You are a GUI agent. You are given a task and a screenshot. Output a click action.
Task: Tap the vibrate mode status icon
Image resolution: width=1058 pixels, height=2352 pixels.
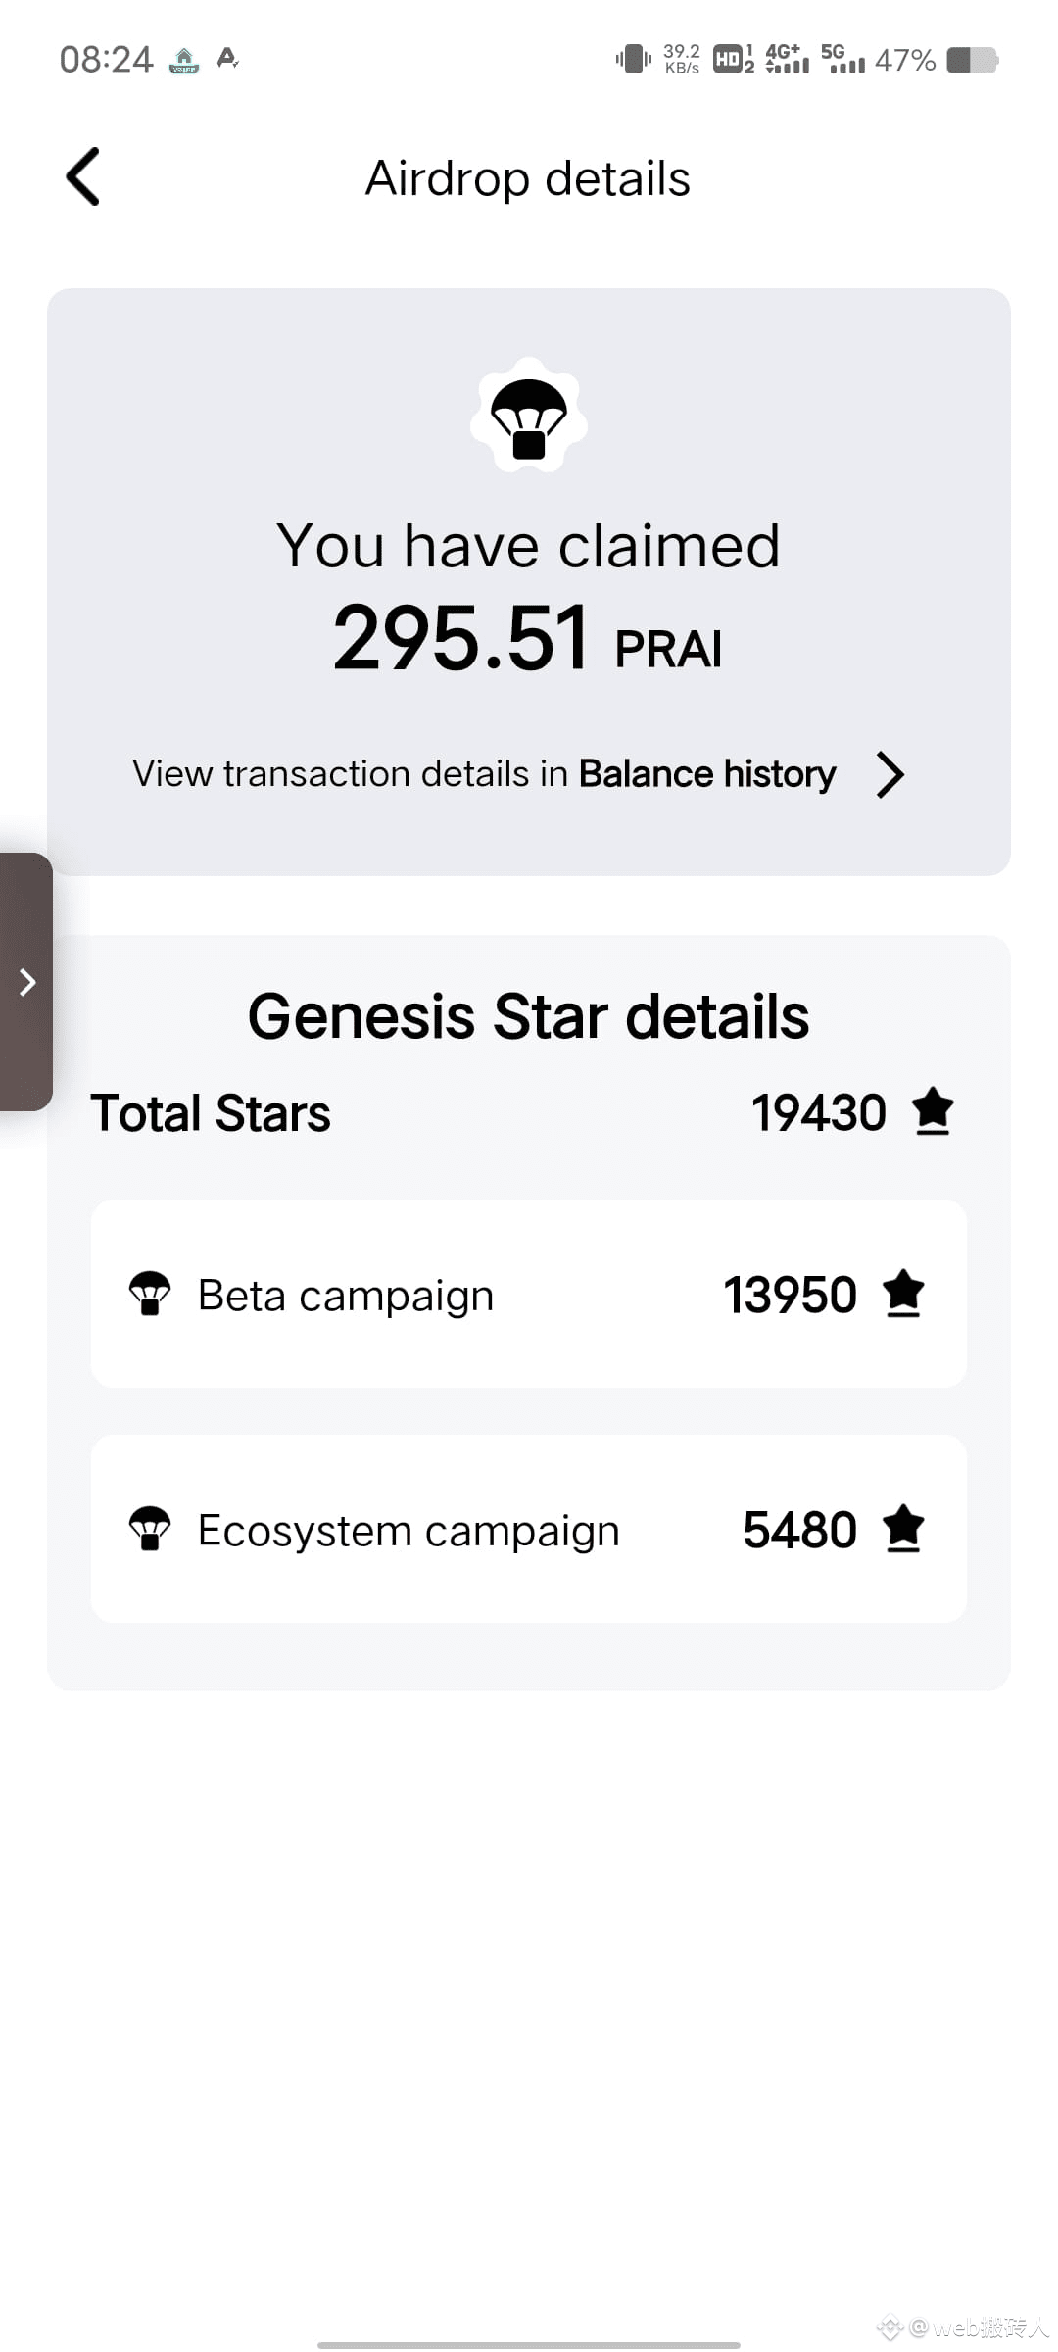pos(634,59)
